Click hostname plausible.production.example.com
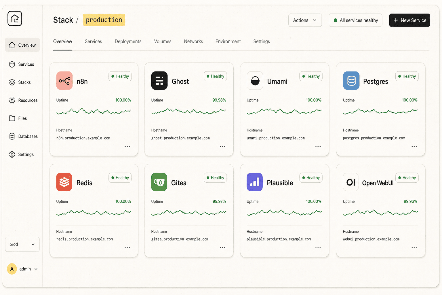 coord(279,239)
